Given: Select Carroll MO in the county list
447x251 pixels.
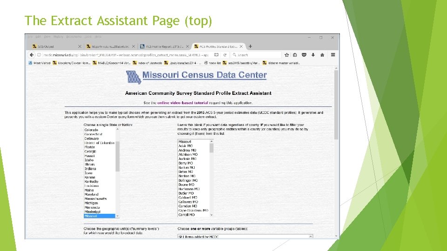Looking at the screenshot, I should (186, 215).
